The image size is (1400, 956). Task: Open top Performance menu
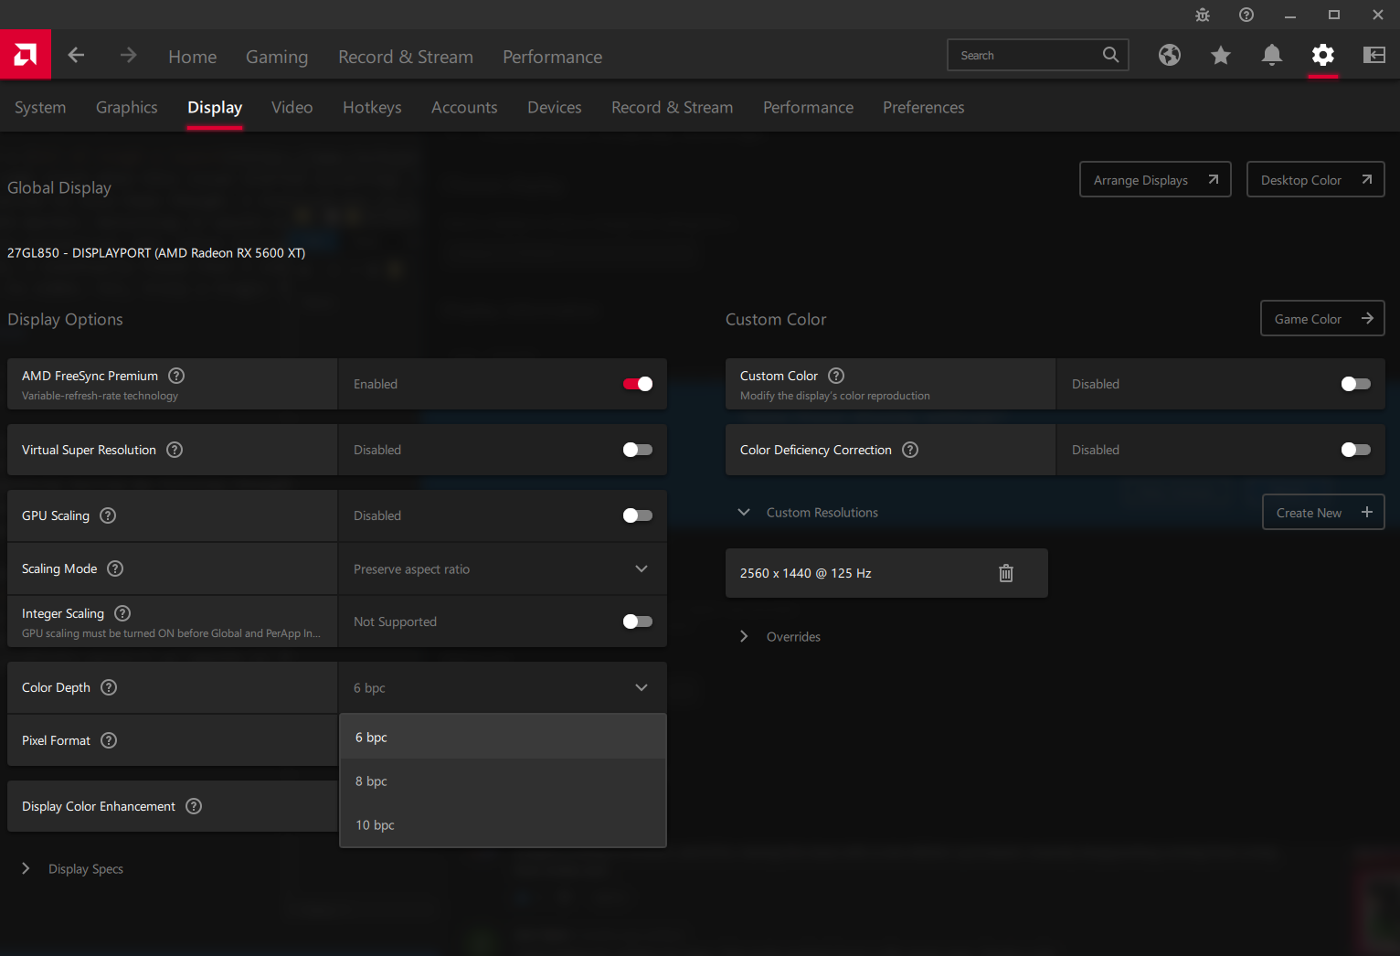click(553, 57)
